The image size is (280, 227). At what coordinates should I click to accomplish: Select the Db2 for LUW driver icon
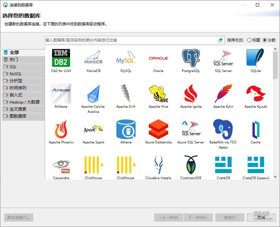[x=61, y=58]
